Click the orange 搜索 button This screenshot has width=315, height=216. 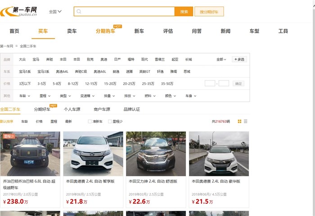[x=184, y=11]
